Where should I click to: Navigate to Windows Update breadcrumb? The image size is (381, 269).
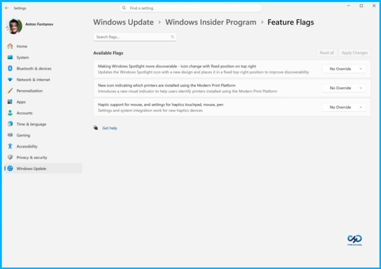(124, 22)
